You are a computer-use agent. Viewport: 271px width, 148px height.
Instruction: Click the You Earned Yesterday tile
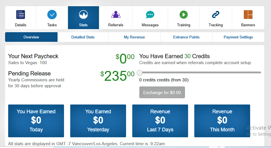[98, 121]
